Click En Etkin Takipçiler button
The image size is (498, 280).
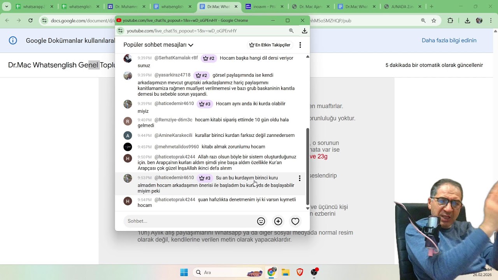270,45
